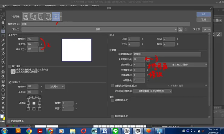This screenshot has height=134, width=224.
Task: Select the Frame border panel tool
Action: coord(3,94)
